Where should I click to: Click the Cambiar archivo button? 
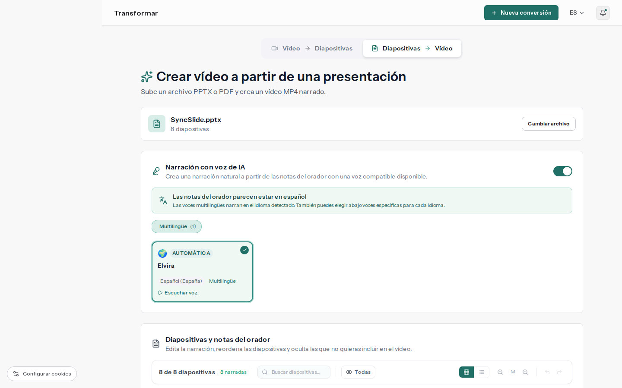(x=549, y=124)
